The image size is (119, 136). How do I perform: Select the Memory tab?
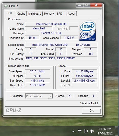[49, 14]
